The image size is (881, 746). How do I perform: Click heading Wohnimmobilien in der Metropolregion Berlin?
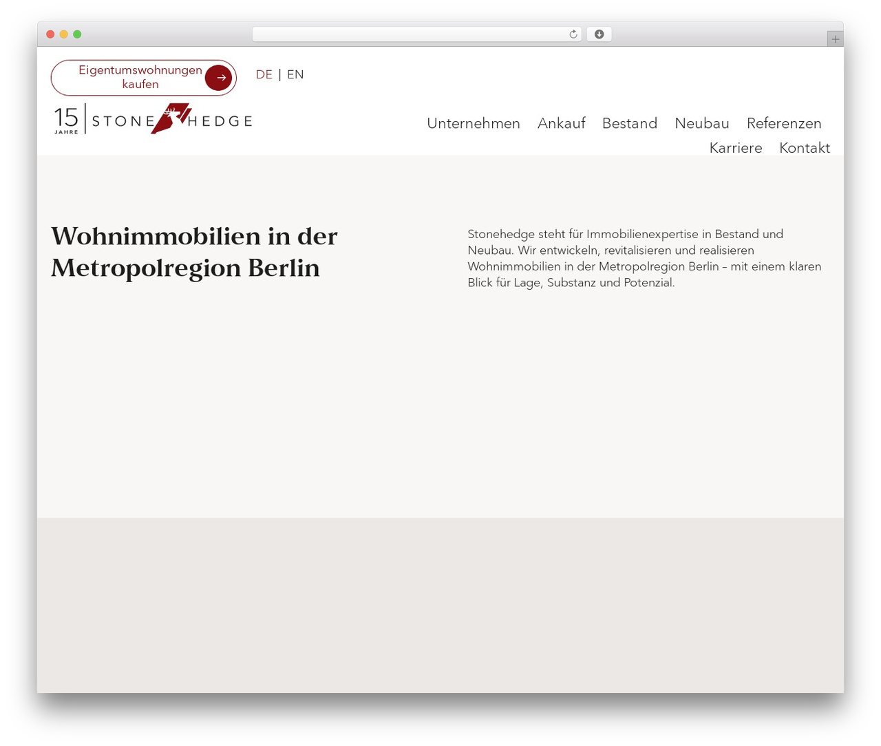coord(194,252)
